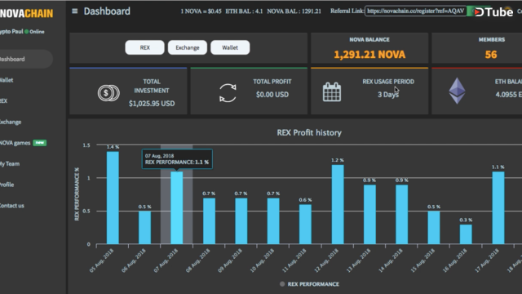Viewport: 522px width, 294px height.
Task: Click the 05 Aug 1.4 % bar
Action: pos(113,198)
